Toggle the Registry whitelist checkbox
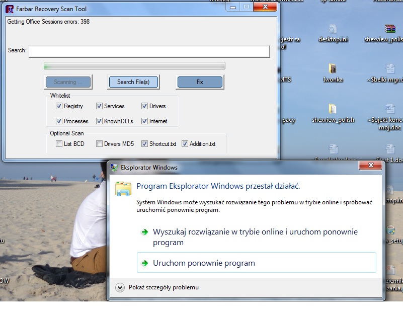The image size is (403, 314). [x=59, y=106]
